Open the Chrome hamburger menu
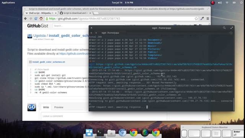 click(207, 19)
